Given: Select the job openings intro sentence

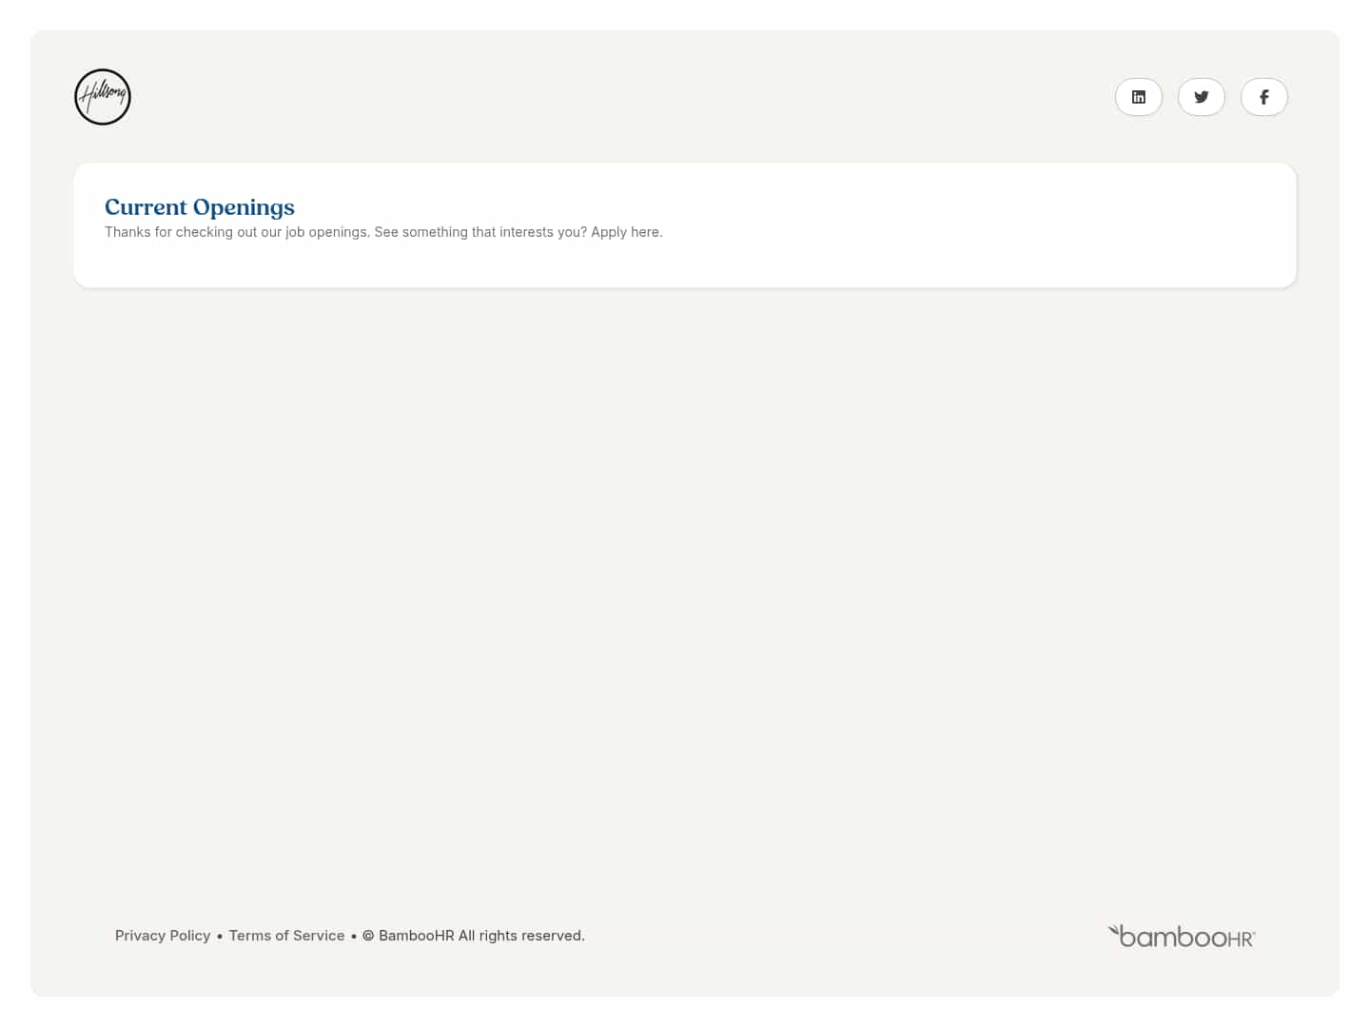Looking at the screenshot, I should click(383, 231).
